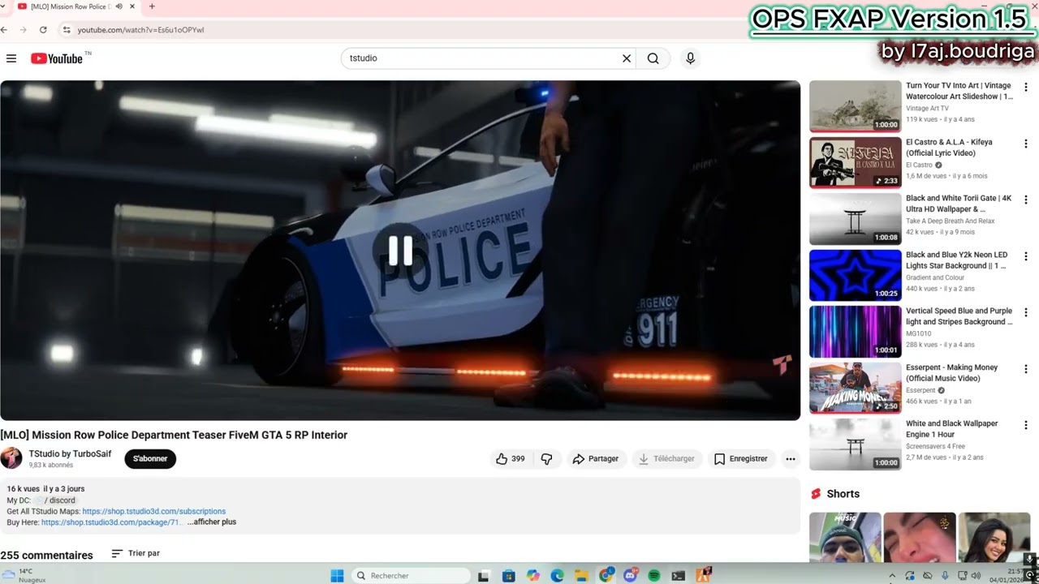Image resolution: width=1039 pixels, height=584 pixels.
Task: Pause the video with center pause button
Action: (x=400, y=251)
